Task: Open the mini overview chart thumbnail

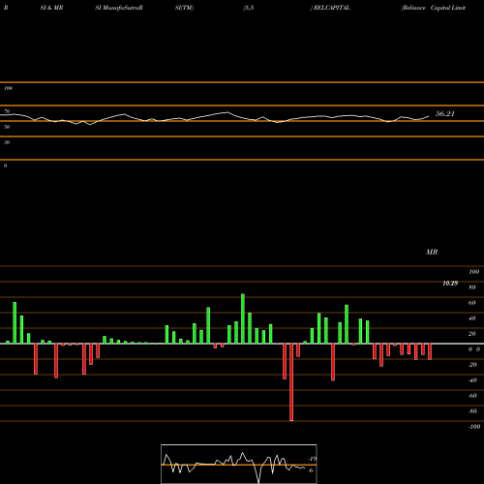Action: (239, 464)
